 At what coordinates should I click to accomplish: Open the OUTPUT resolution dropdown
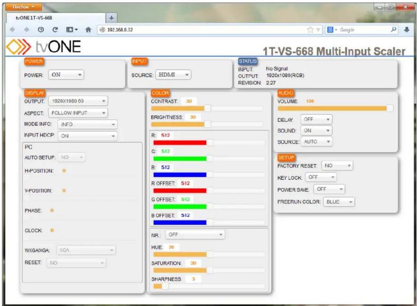[78, 101]
